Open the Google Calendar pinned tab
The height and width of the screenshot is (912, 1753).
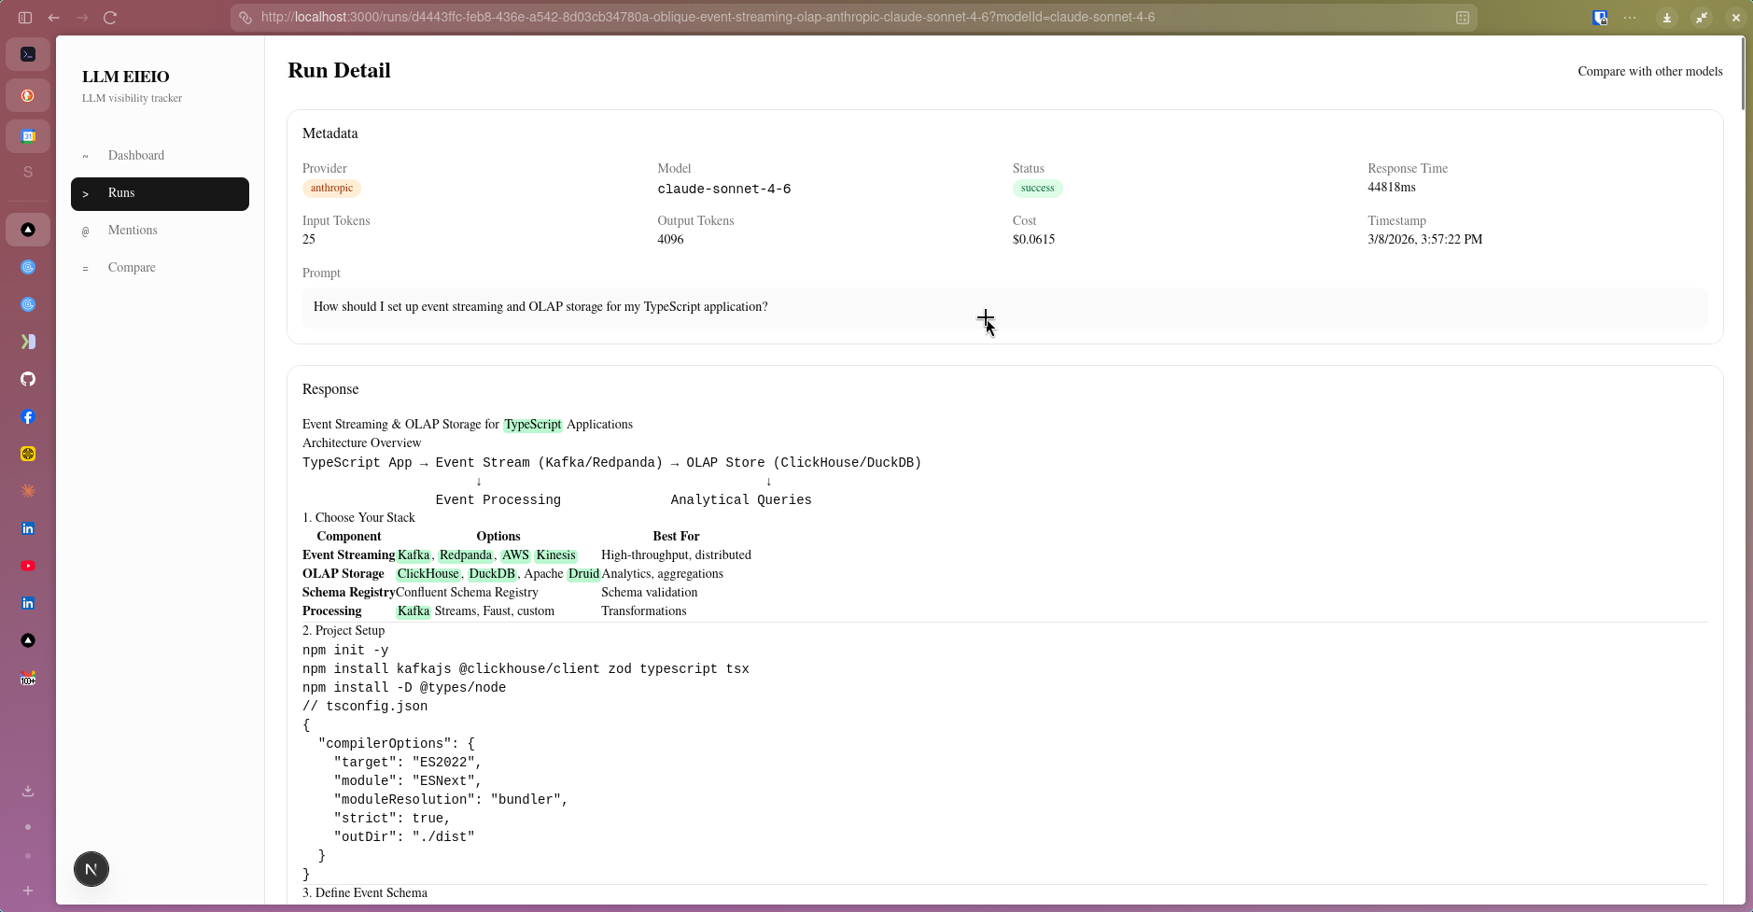[28, 136]
